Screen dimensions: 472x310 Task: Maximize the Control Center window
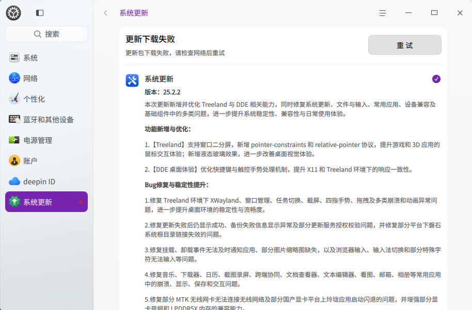coord(434,13)
